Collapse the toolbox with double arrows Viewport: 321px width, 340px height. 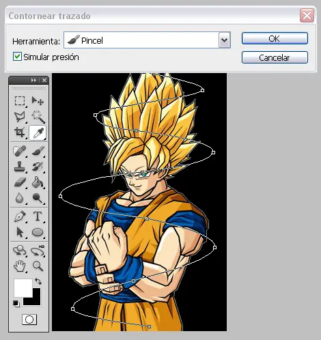(33, 80)
